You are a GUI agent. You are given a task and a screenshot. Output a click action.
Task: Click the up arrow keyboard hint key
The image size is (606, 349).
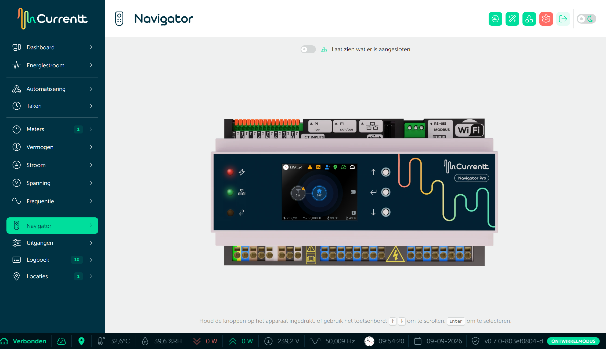point(393,321)
